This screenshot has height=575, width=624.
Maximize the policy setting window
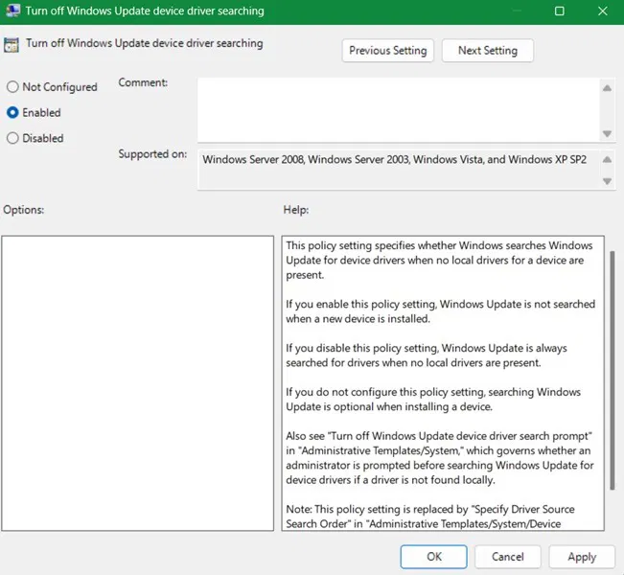click(x=559, y=11)
